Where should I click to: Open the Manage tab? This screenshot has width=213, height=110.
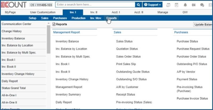163,12
